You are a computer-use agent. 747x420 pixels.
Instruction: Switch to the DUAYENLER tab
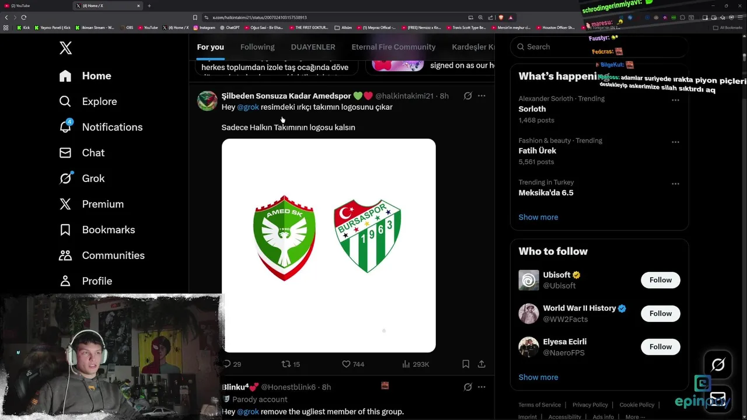[x=313, y=47]
